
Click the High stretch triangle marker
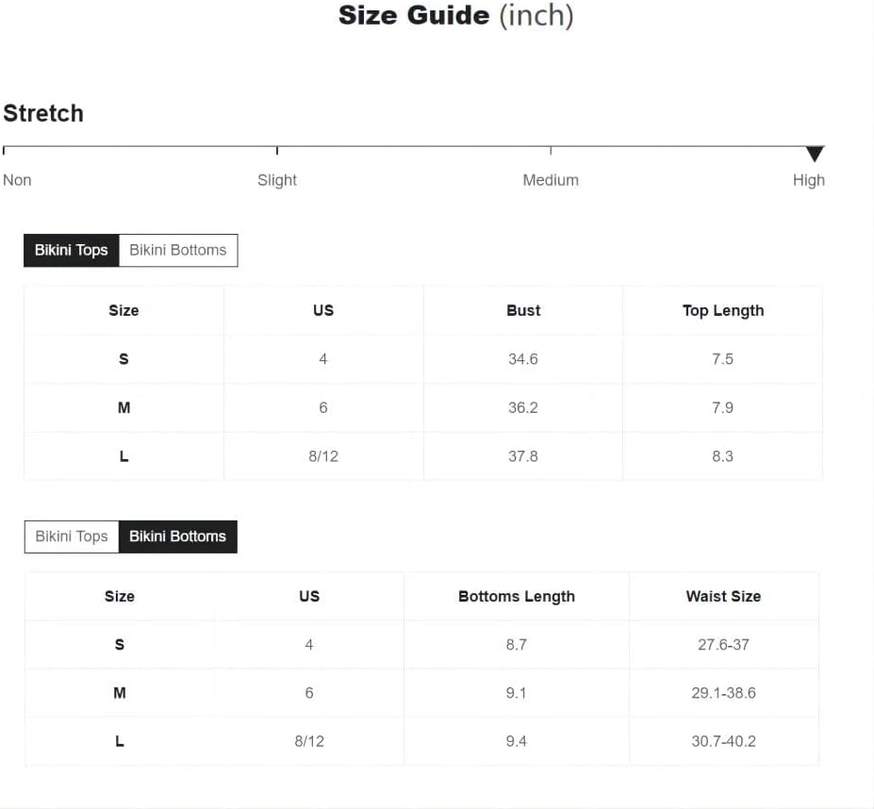point(815,154)
